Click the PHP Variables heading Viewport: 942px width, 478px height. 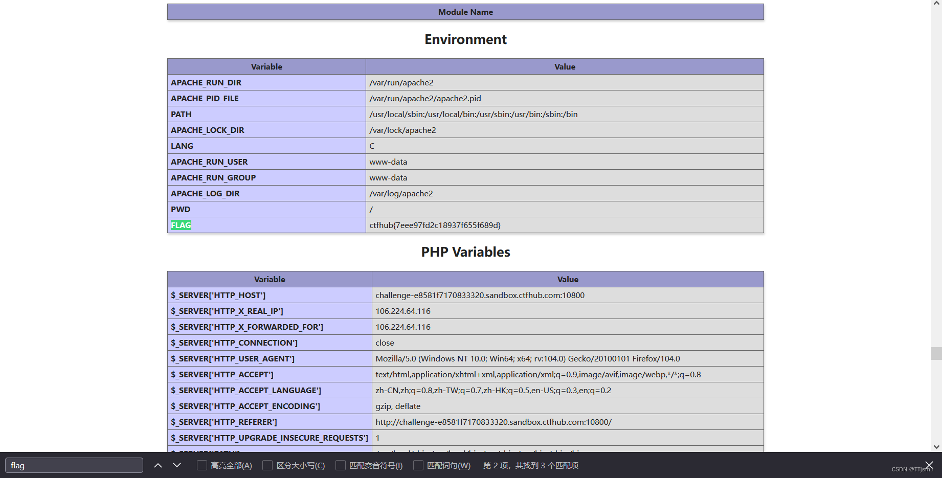pos(465,252)
